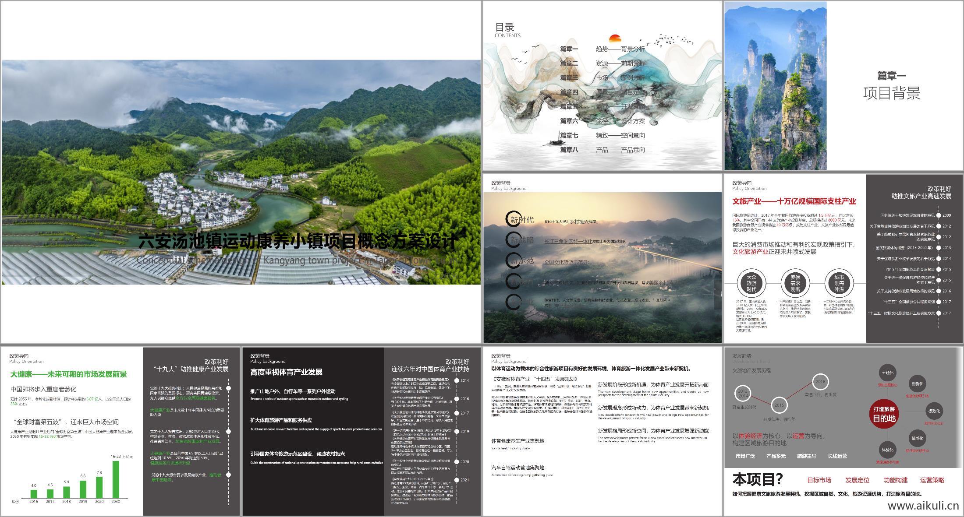Click the 高度重视体育产业发展 heading

coord(286,372)
